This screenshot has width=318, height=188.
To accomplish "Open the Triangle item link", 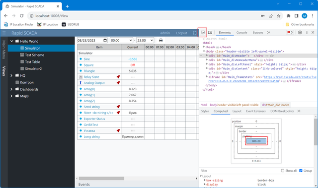I will pyautogui.click(x=89, y=71).
